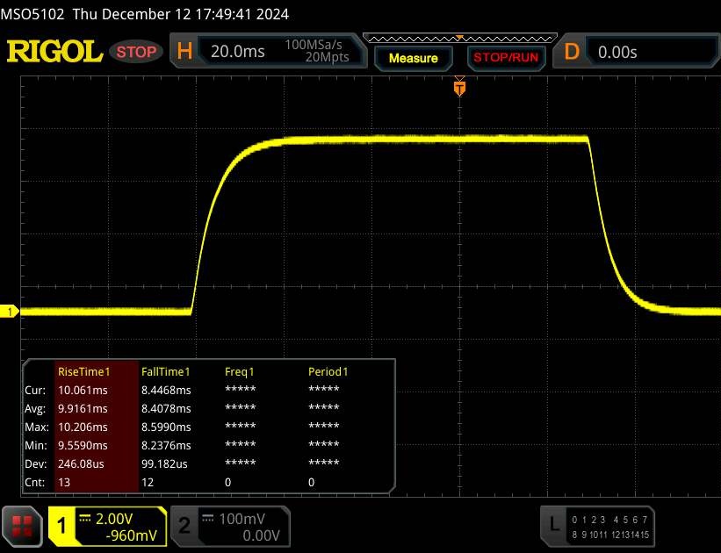This screenshot has height=553, width=721.
Task: Open the Measure menu
Action: pos(413,58)
